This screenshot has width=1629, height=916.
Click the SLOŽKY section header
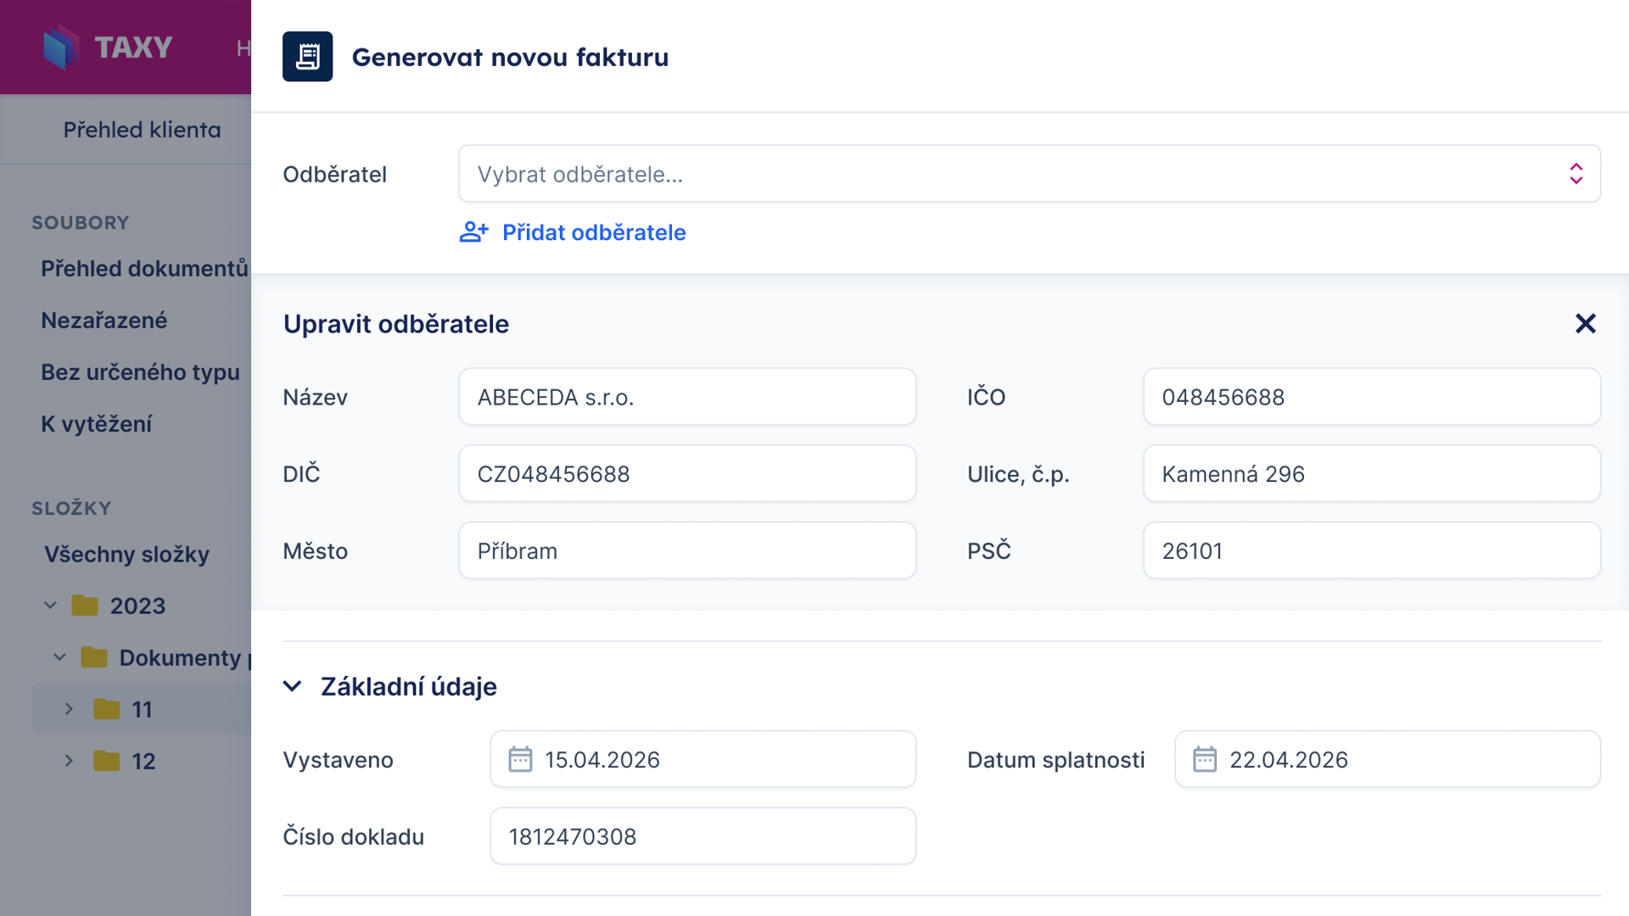point(71,508)
